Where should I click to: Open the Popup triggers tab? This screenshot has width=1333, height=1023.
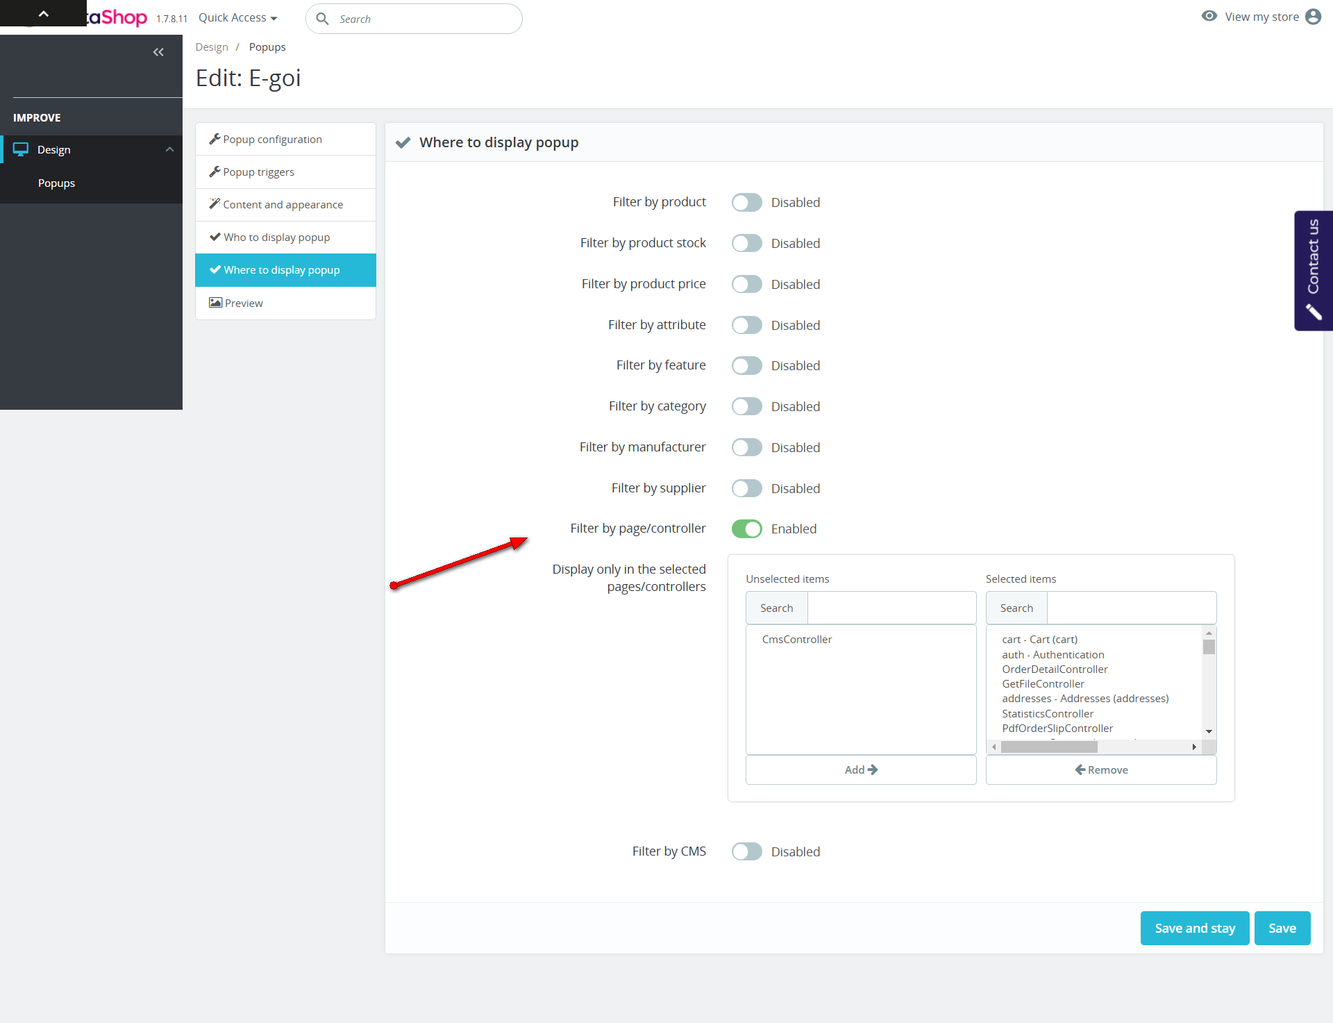click(258, 172)
